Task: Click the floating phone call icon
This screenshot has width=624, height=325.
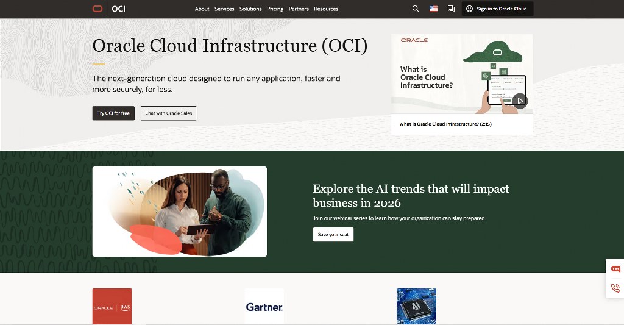Action: coord(615,288)
